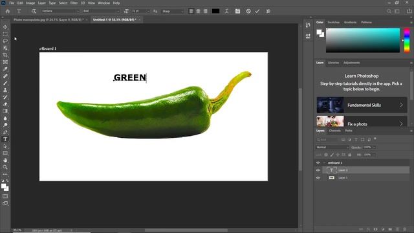Right align the text
Screen dimensions: 414x233
206,11
